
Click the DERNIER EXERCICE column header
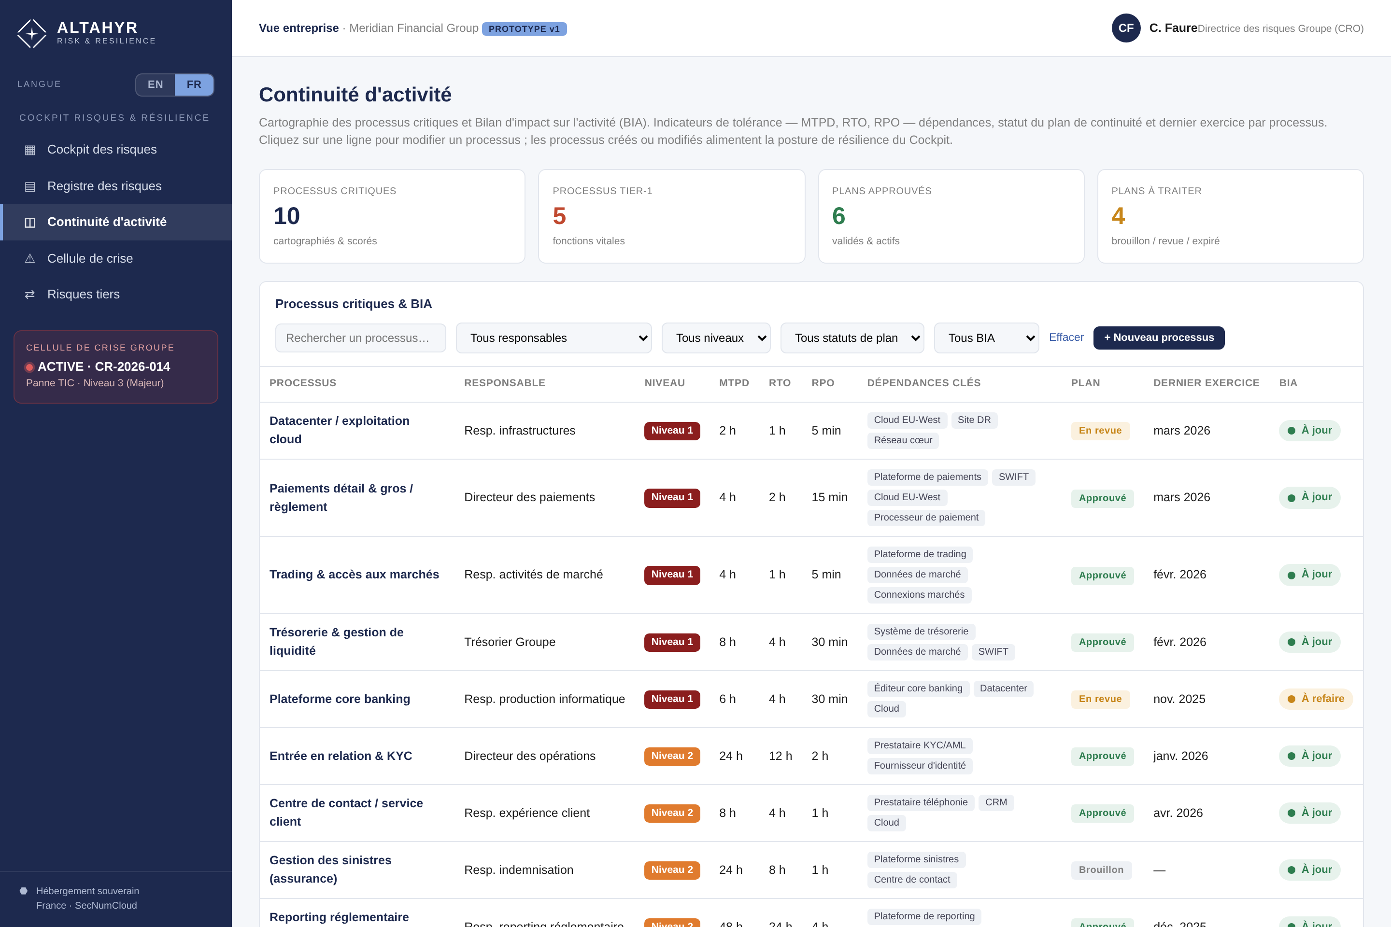(x=1206, y=383)
